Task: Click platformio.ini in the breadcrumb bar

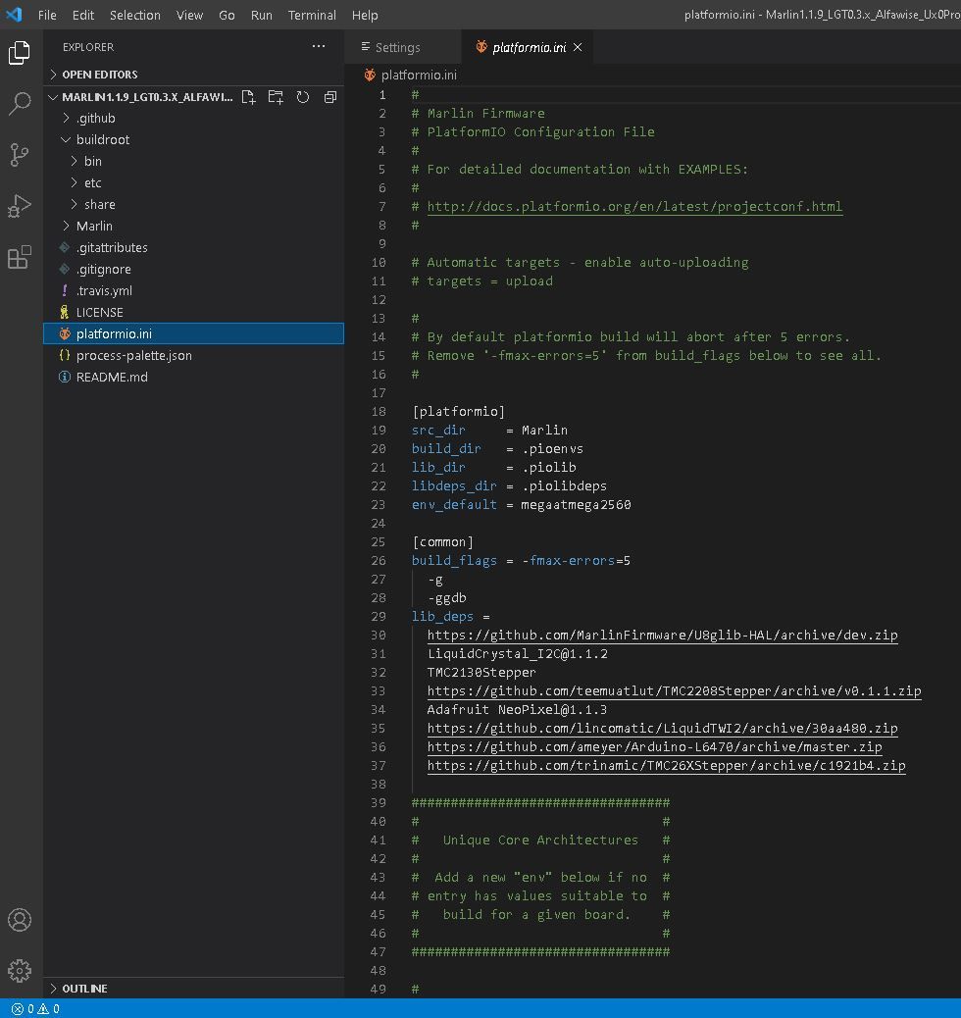Action: tap(419, 76)
